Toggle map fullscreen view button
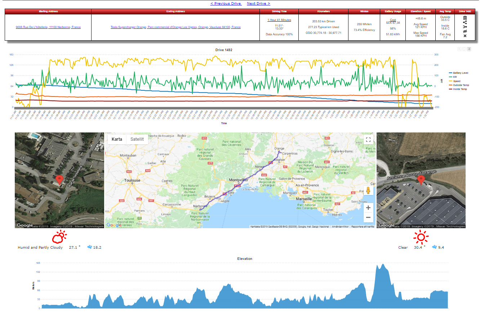 pyautogui.click(x=368, y=140)
